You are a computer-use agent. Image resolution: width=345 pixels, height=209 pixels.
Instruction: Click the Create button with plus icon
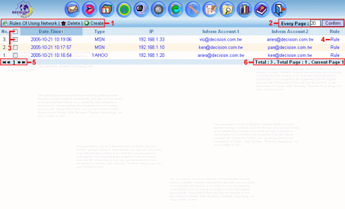[x=94, y=23]
